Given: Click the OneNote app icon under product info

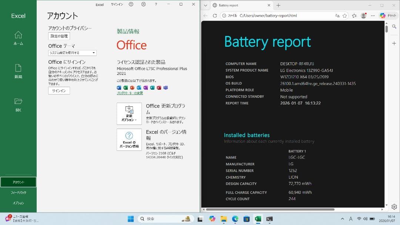Looking at the screenshot, I should [x=146, y=88].
